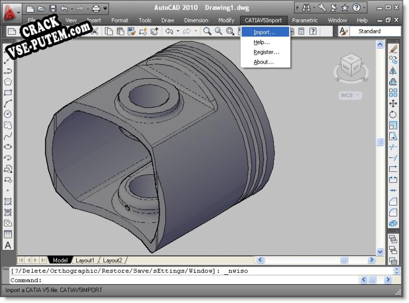Click the Insert Block tool
409x303 pixels.
[8, 169]
